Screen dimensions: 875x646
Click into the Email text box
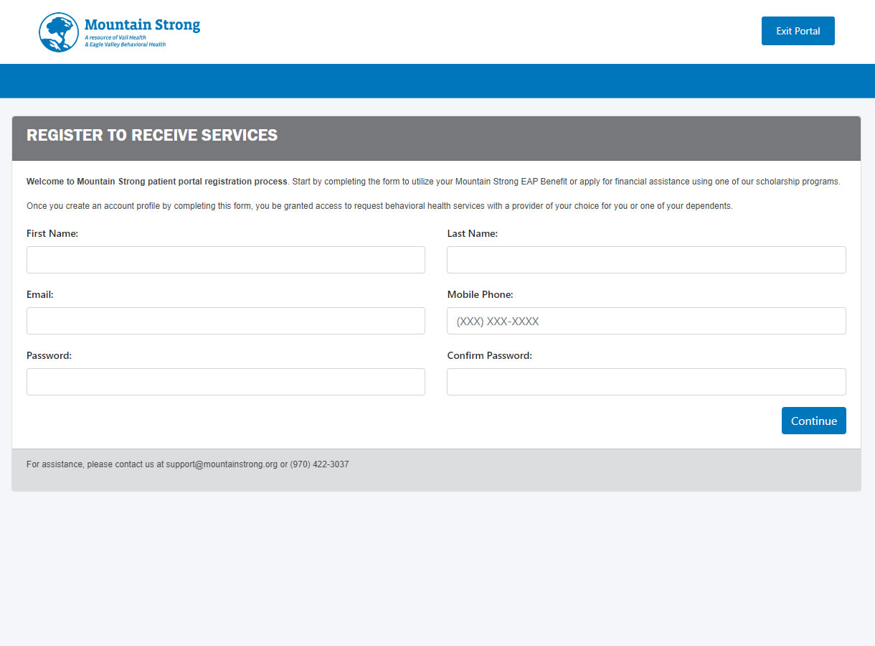[x=225, y=321]
